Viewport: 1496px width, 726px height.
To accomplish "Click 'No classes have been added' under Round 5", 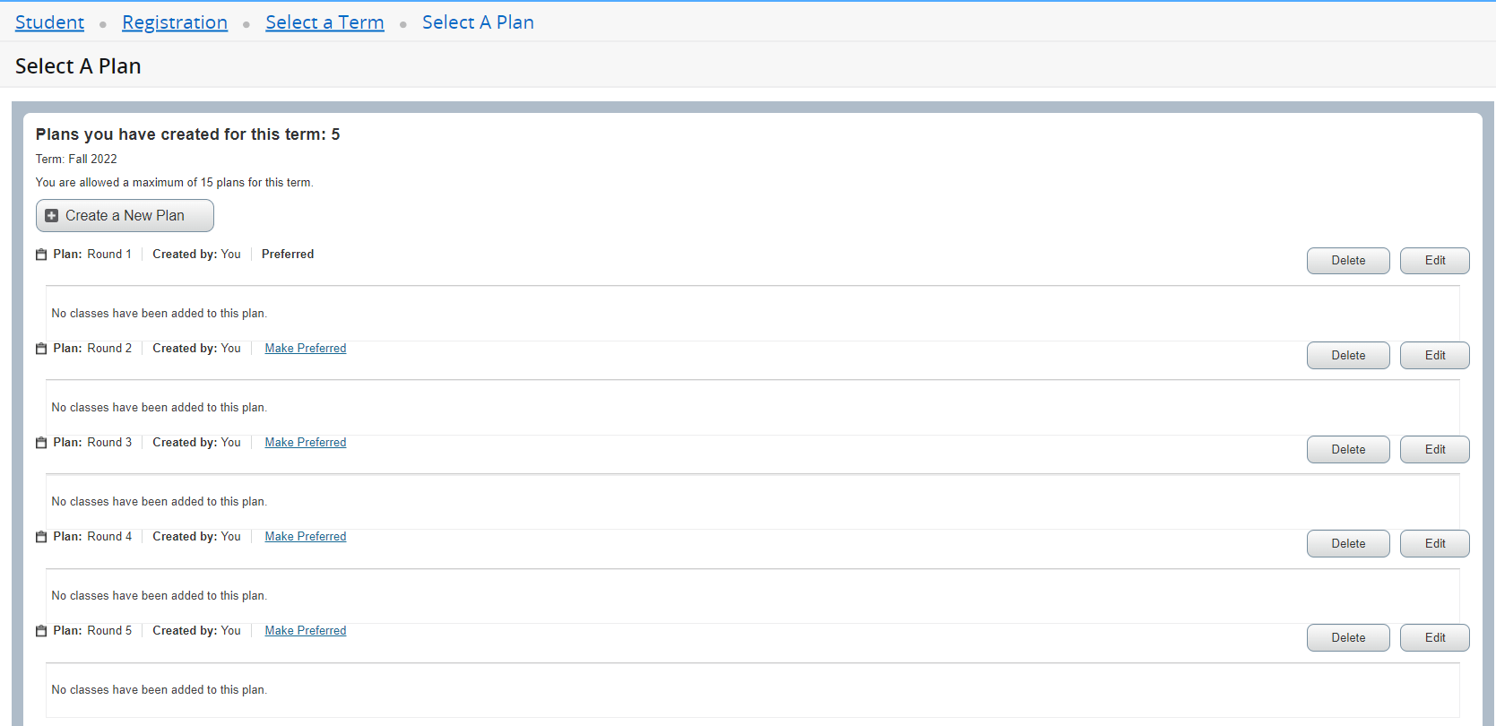I will pyautogui.click(x=160, y=690).
